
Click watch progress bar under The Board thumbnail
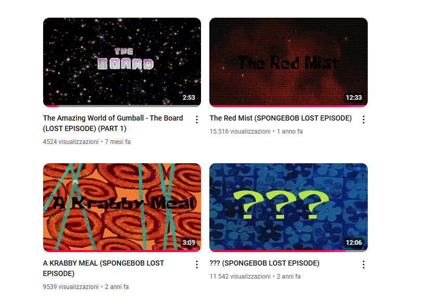point(122,106)
